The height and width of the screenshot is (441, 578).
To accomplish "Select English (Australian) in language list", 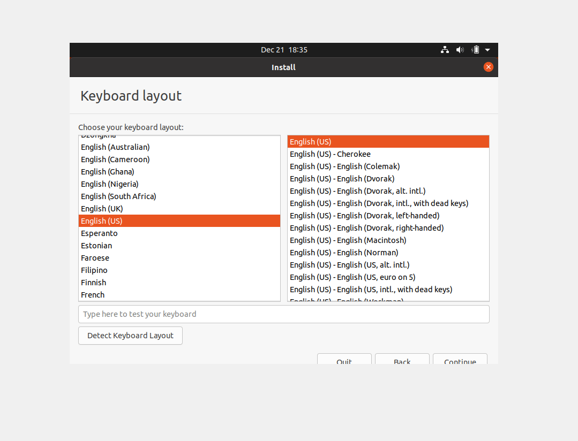I will pyautogui.click(x=179, y=147).
